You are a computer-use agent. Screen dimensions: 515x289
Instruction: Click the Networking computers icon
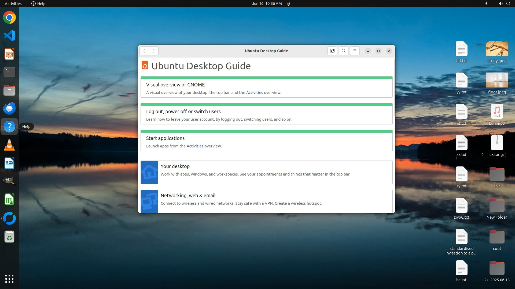[x=149, y=201]
